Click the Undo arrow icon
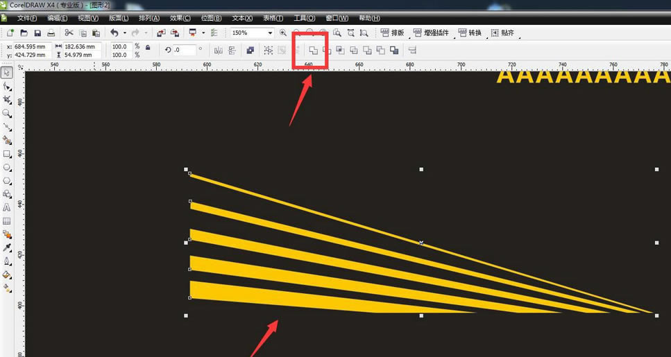This screenshot has width=671, height=357. pyautogui.click(x=114, y=33)
